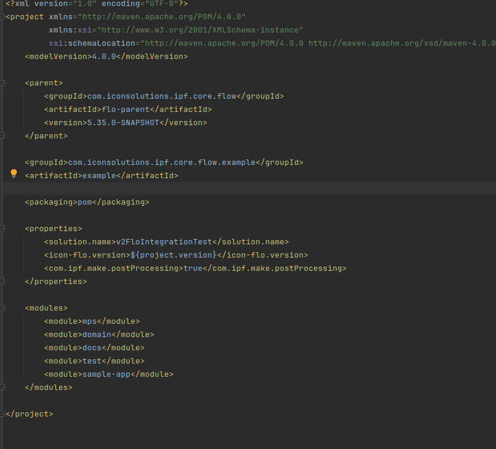Click the intention lightbulb beside artifactId example
The width and height of the screenshot is (496, 449).
click(x=13, y=173)
